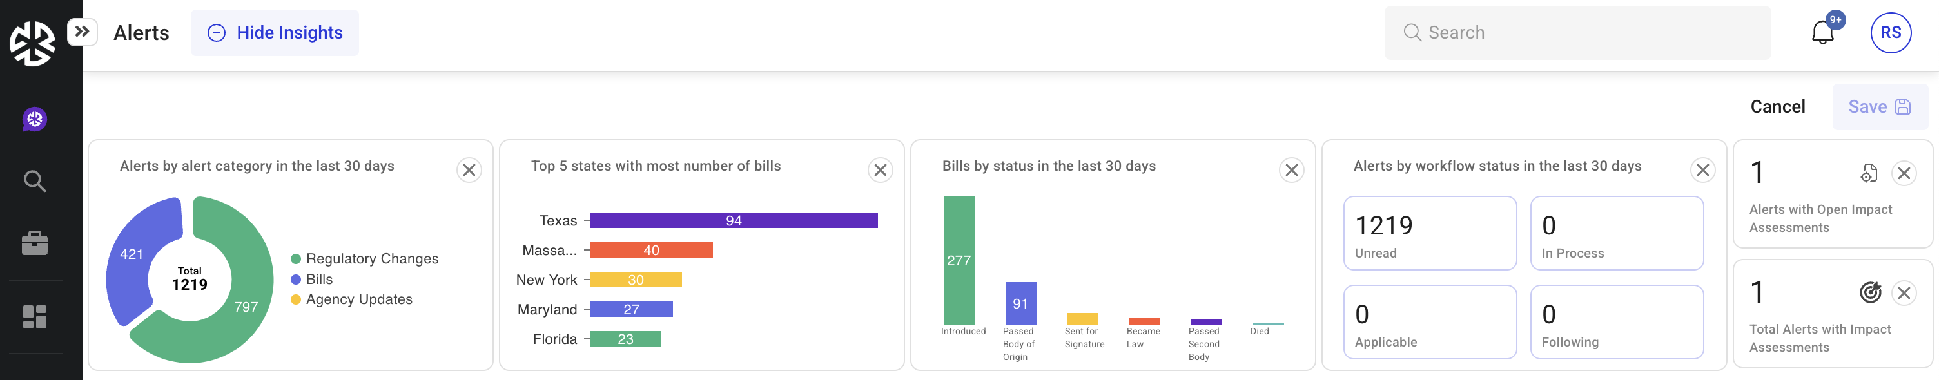Toggle the Agency Updates legend item
The image size is (1939, 380).
click(351, 299)
